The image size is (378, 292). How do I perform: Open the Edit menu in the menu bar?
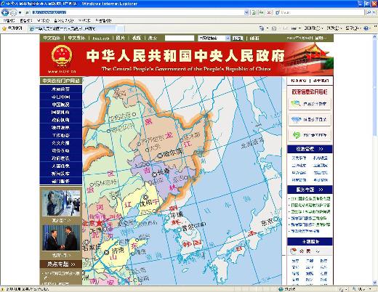(26, 20)
